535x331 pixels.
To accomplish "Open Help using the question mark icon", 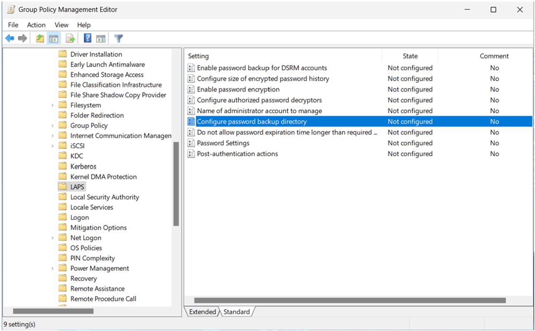I will click(x=87, y=38).
